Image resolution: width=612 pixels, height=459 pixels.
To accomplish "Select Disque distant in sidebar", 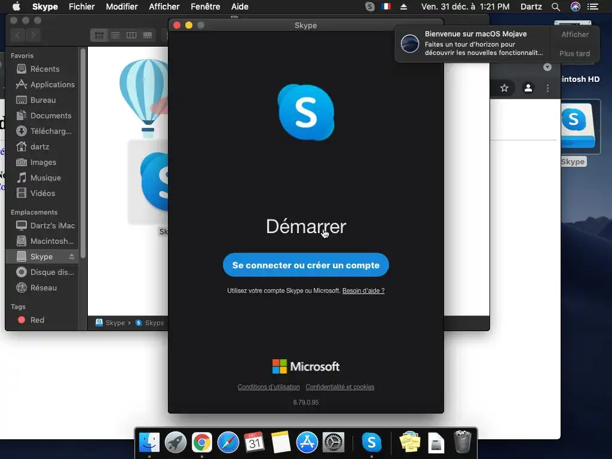I will pos(42,272).
